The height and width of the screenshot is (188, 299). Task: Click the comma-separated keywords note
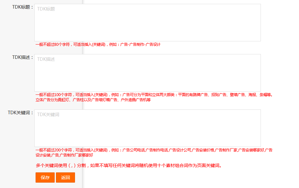point(129,165)
